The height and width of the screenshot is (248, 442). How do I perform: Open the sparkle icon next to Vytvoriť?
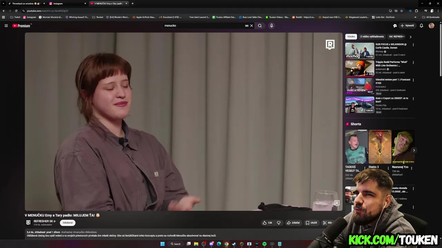tap(395, 25)
